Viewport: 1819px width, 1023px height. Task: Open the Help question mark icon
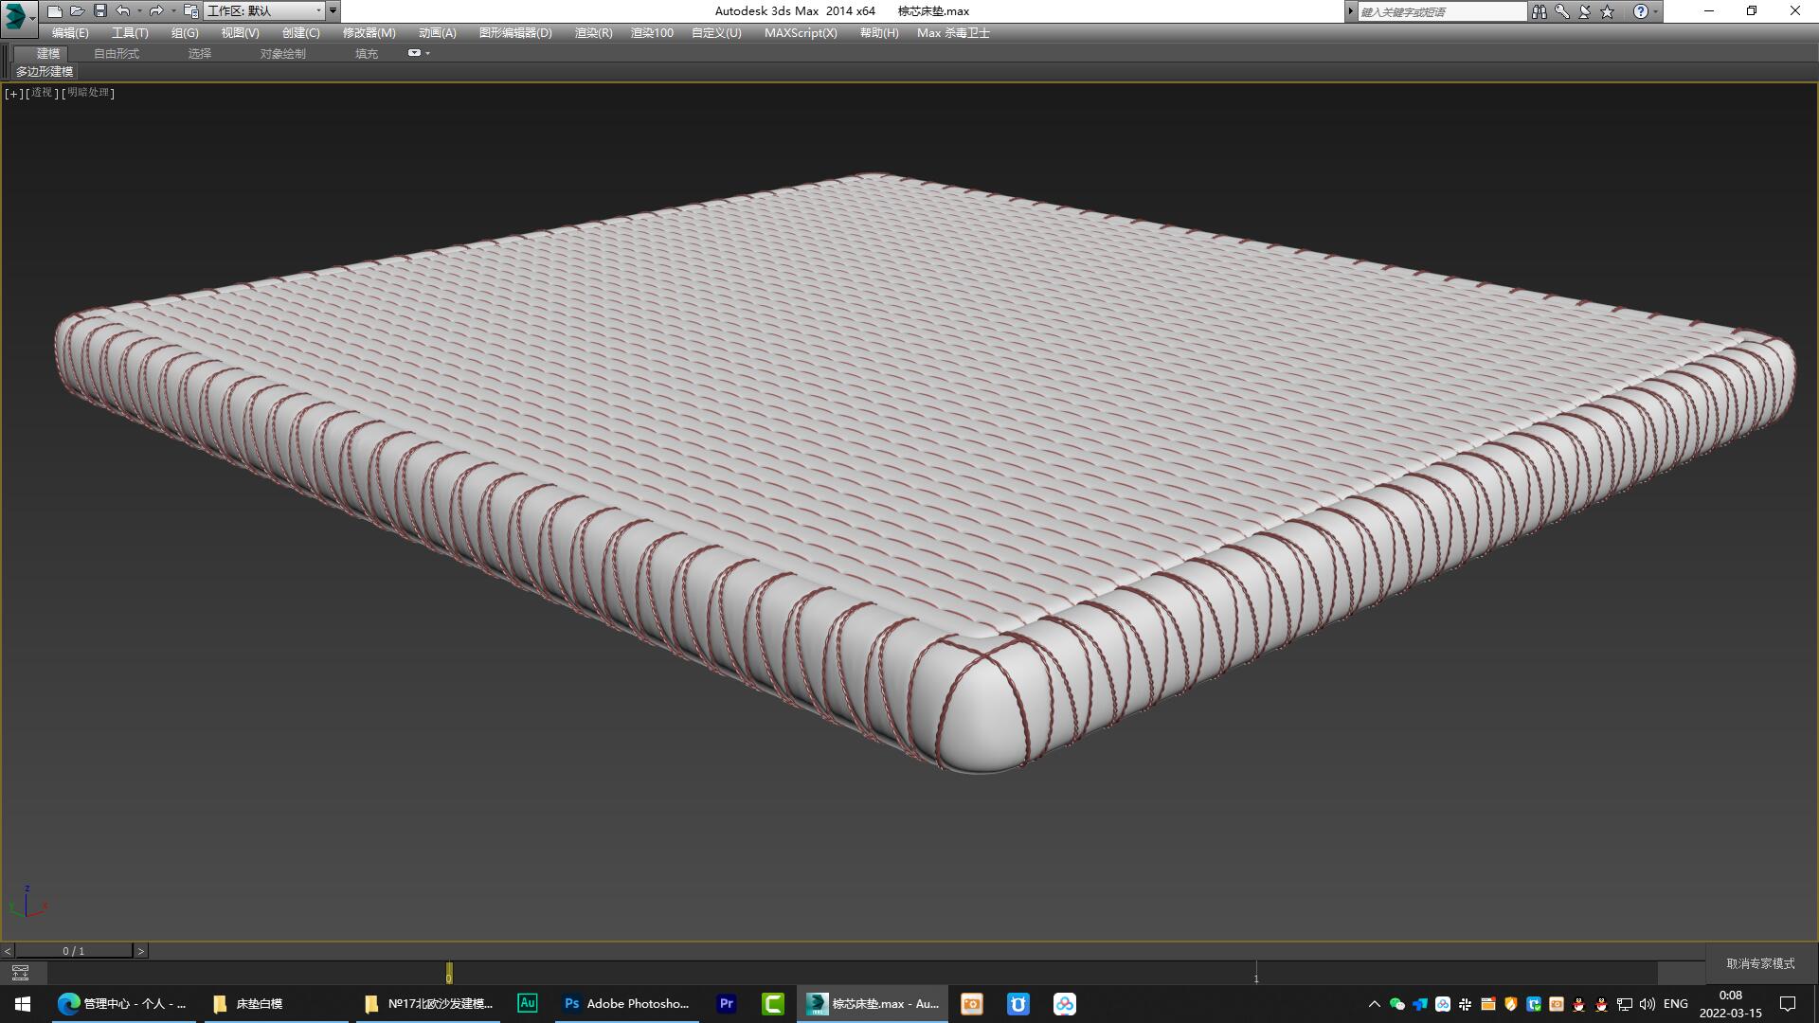1640,11
